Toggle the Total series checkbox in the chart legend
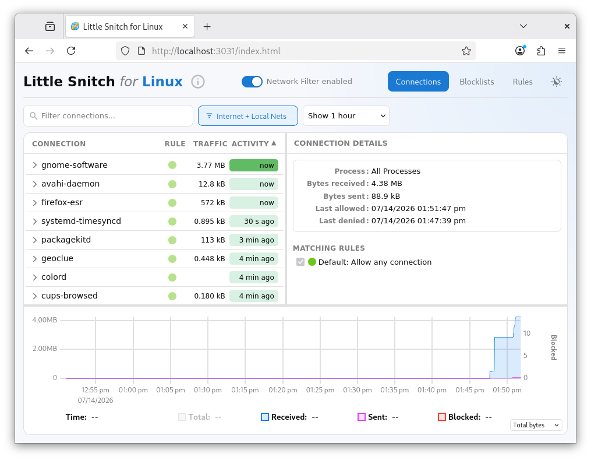 click(x=182, y=417)
